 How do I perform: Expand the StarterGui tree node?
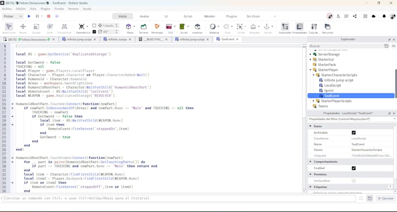[x=311, y=60]
